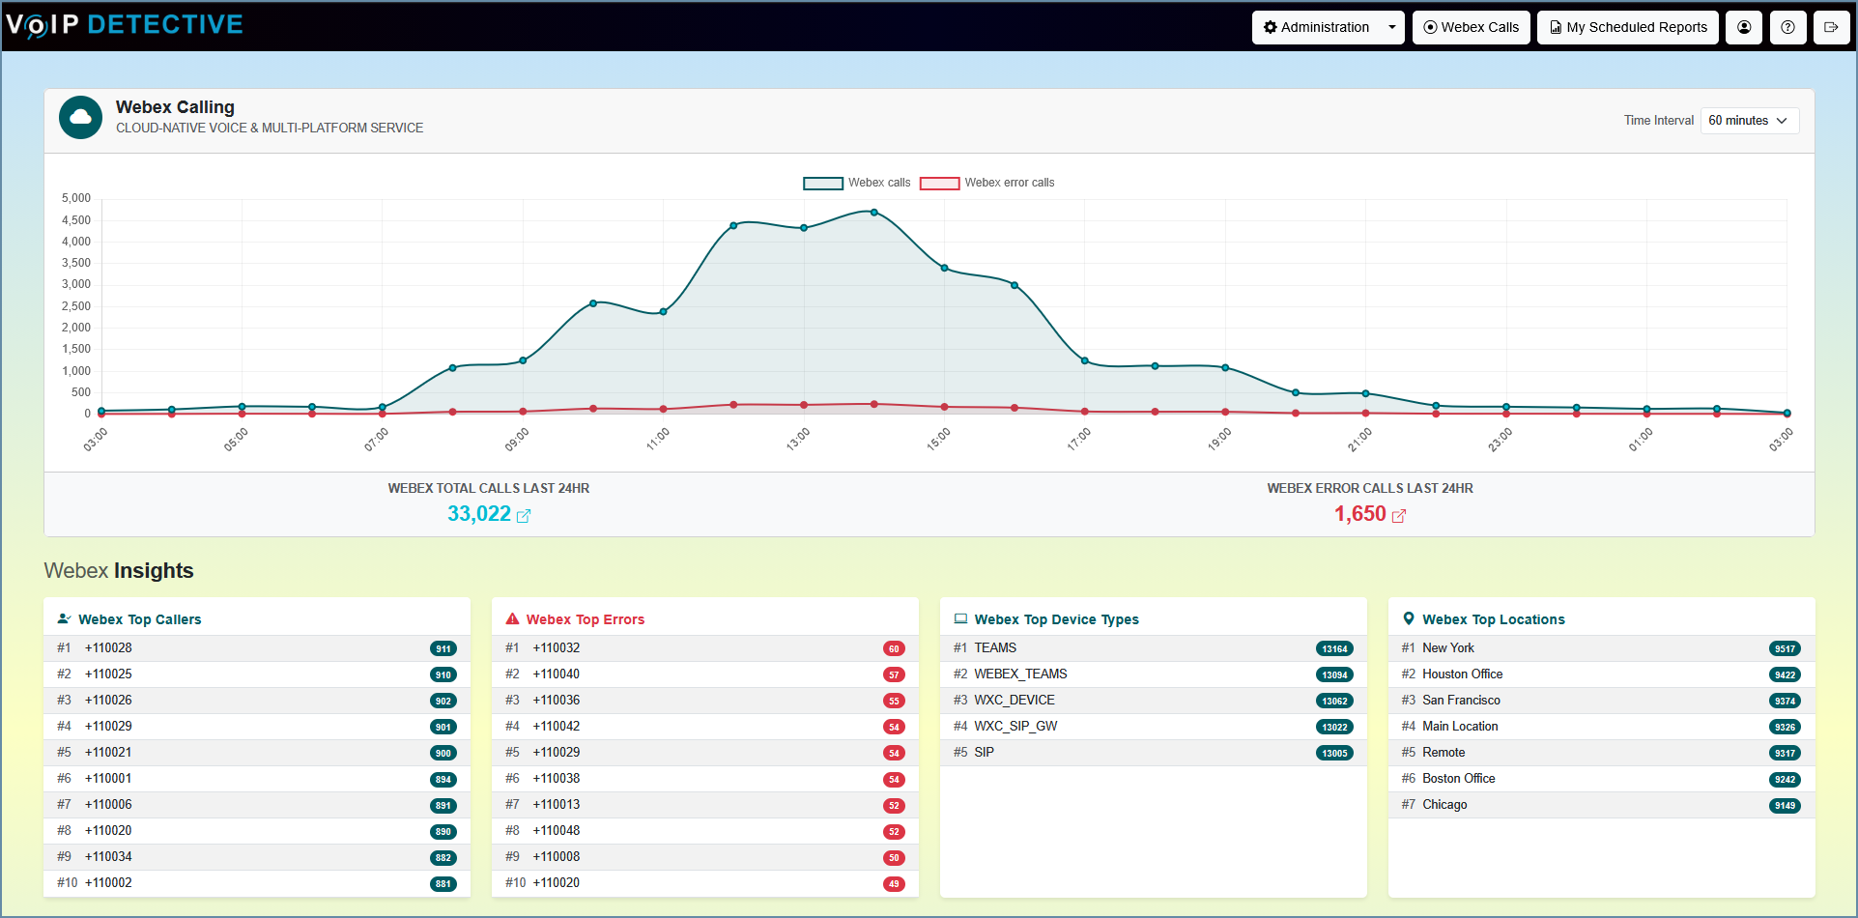Image resolution: width=1858 pixels, height=918 pixels.
Task: Select the SIP device type row
Action: (1154, 753)
